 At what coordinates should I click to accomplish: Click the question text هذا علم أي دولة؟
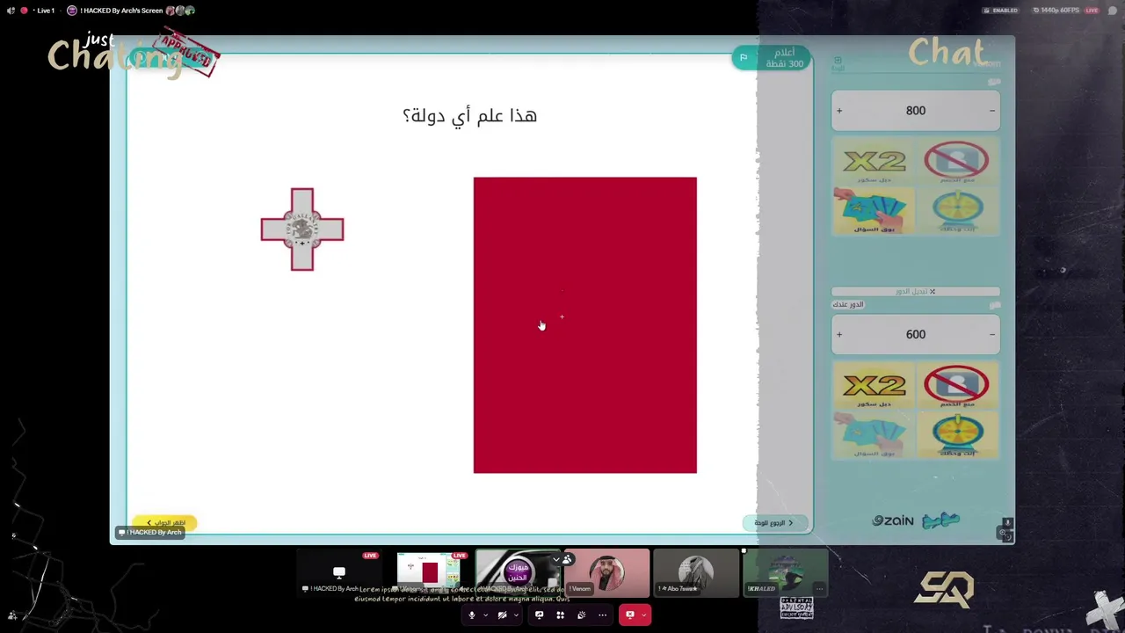[470, 115]
